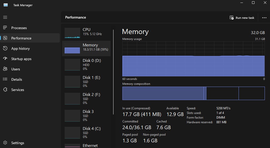The height and width of the screenshot is (148, 270).
Task: Open the Services page
Action: point(30,90)
